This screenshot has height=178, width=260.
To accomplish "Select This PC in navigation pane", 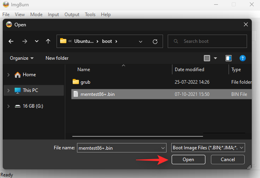I will point(30,90).
